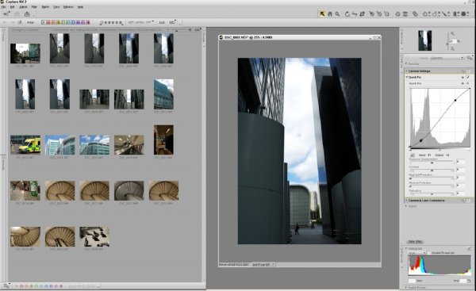476x291 pixels.
Task: Select the Lasso selection tool
Action: [x=436, y=14]
